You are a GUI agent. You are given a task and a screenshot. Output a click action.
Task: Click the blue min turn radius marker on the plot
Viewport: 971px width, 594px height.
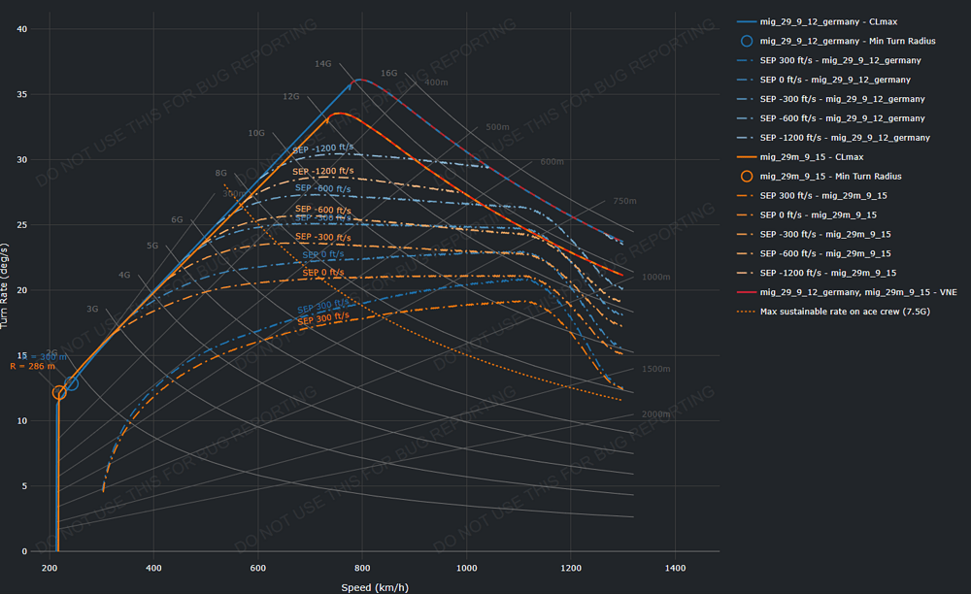71,383
